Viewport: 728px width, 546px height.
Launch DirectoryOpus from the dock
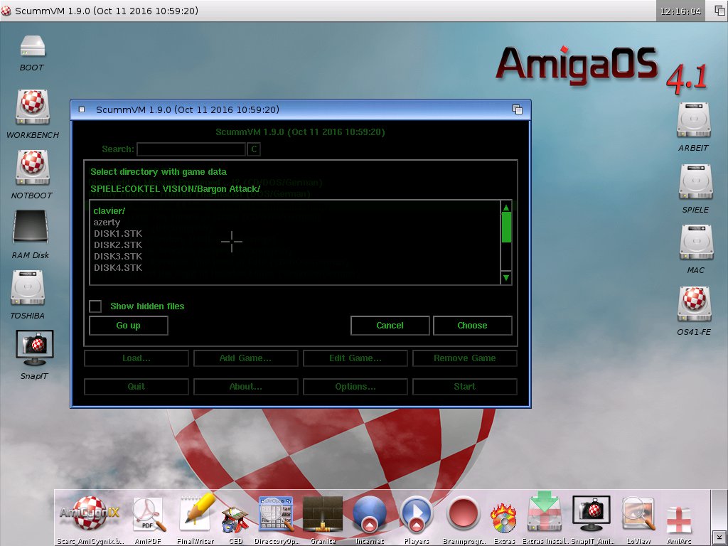click(277, 514)
